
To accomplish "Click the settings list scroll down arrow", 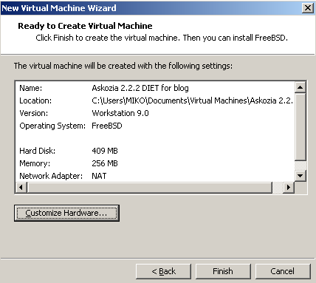I will pos(300,176).
